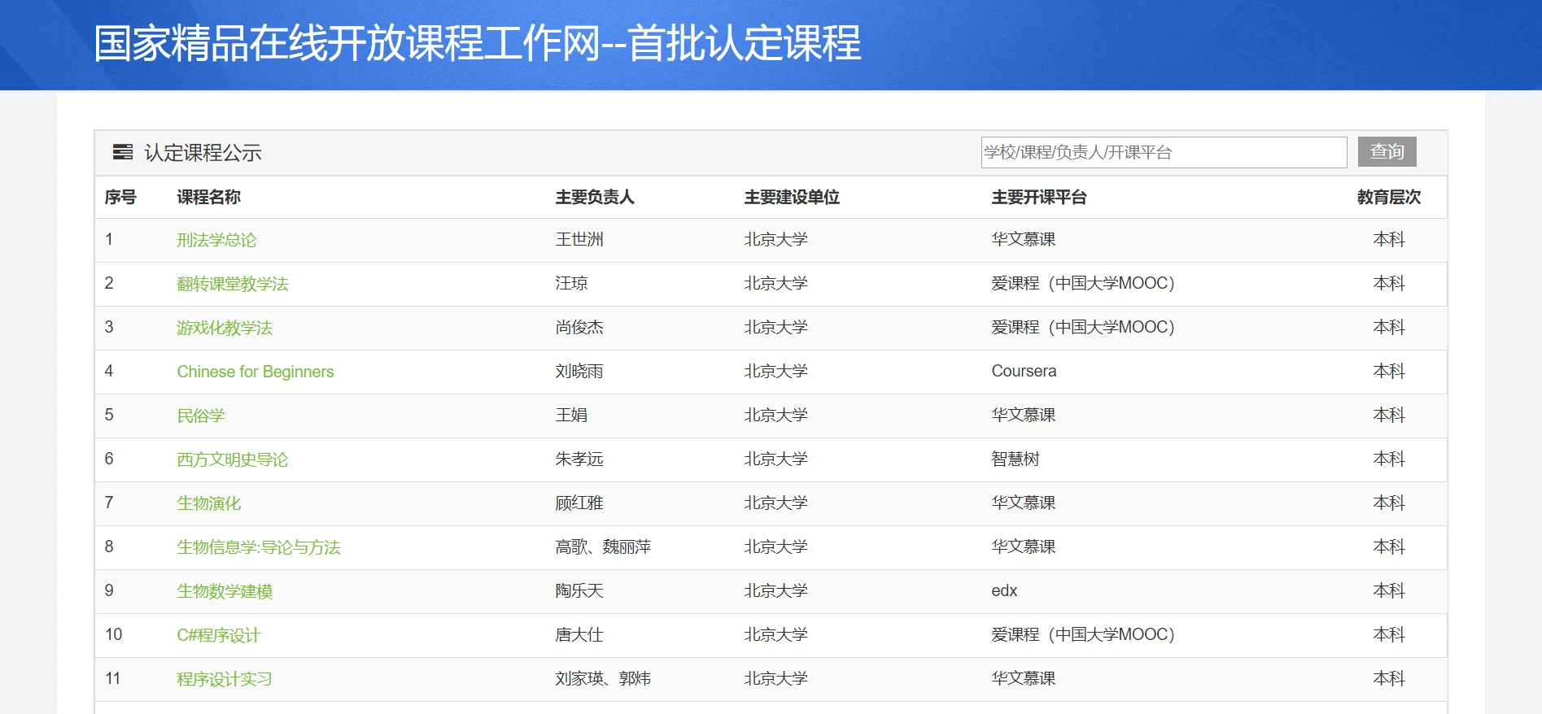
Task: Click the 智慧树 platform cell
Action: (1016, 459)
